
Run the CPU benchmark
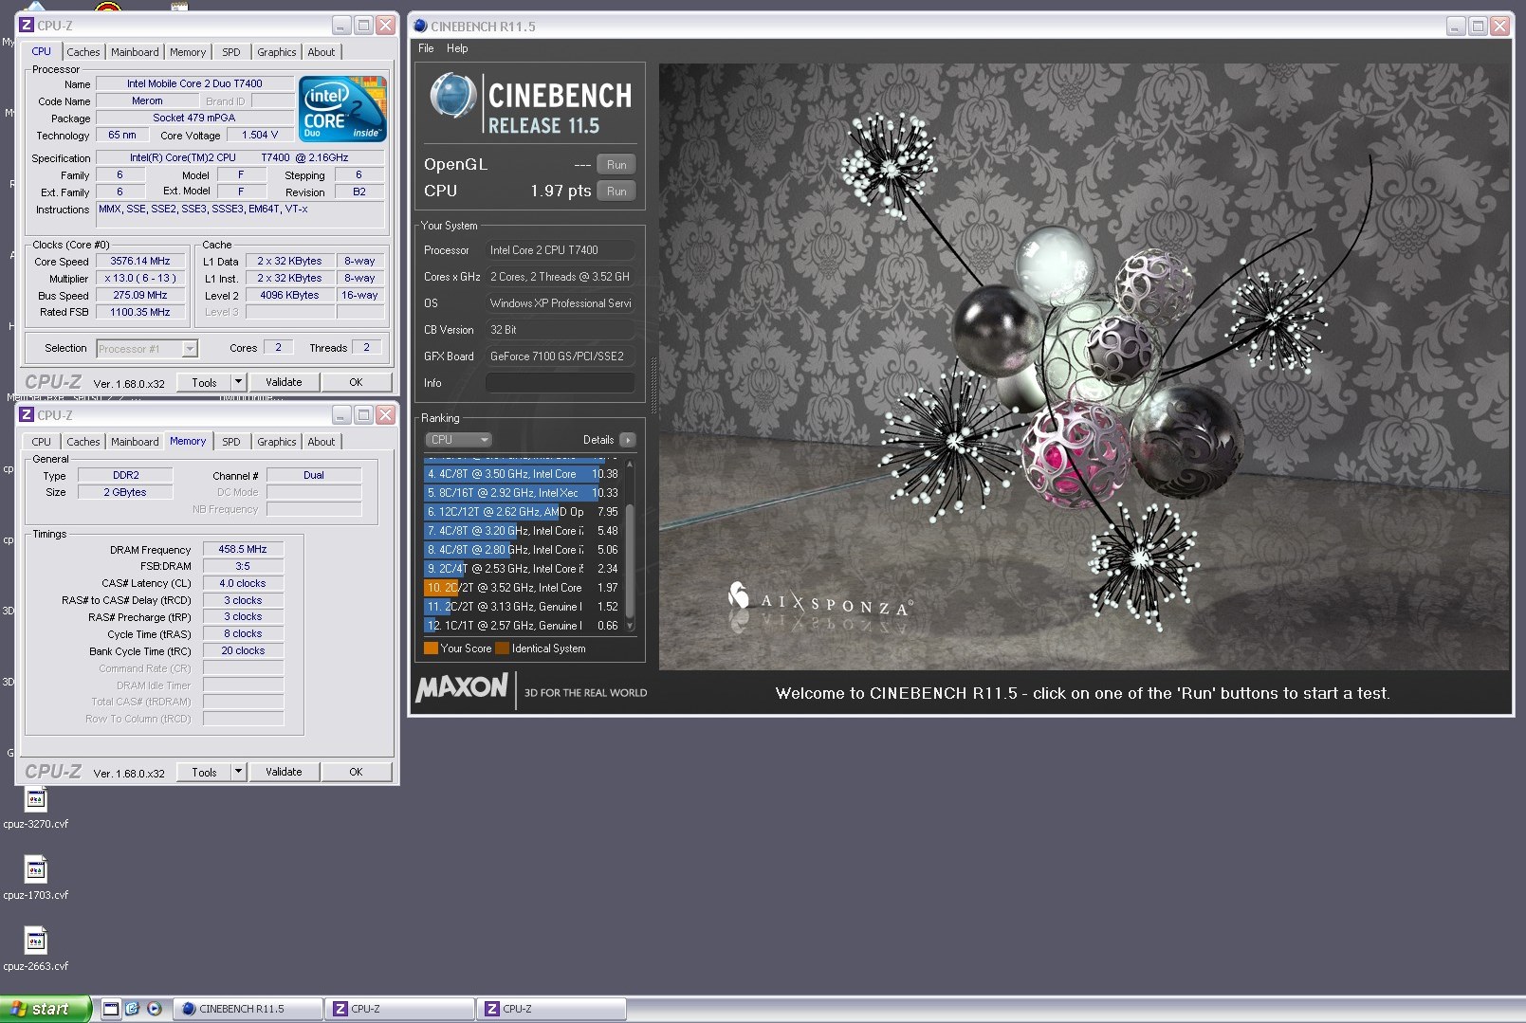[616, 192]
